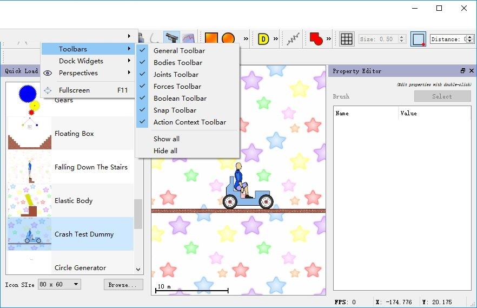Select the gun tool icon

click(x=171, y=39)
